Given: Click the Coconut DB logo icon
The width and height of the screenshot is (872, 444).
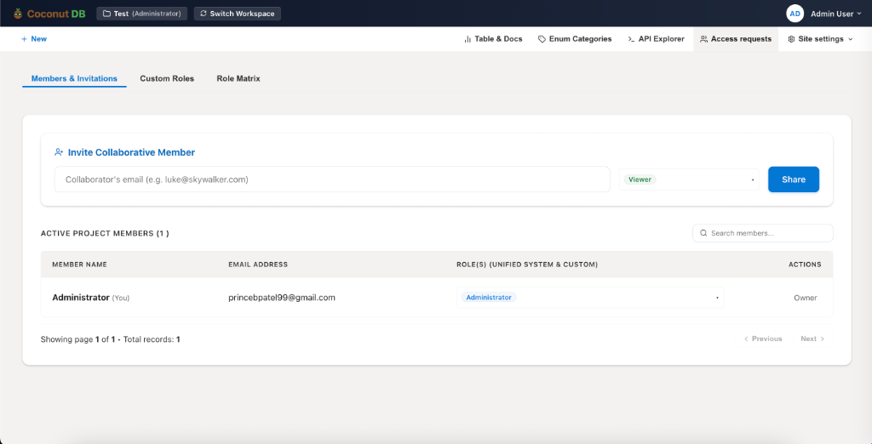Looking at the screenshot, I should pyautogui.click(x=19, y=14).
